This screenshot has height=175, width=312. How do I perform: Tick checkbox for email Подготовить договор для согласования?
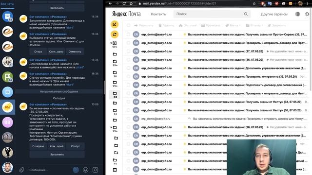tap(128, 85)
